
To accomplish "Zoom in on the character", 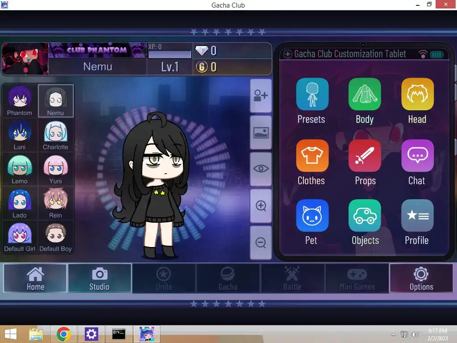I will point(261,206).
